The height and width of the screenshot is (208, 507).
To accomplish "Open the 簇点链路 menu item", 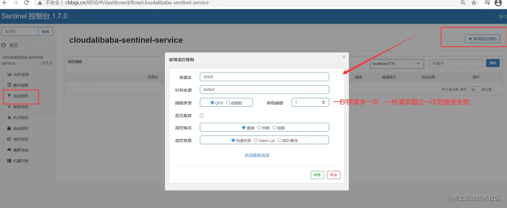I will [x=21, y=85].
